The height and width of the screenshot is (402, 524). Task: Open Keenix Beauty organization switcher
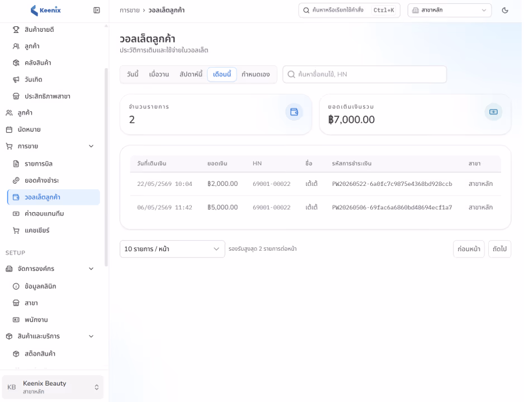(53, 387)
